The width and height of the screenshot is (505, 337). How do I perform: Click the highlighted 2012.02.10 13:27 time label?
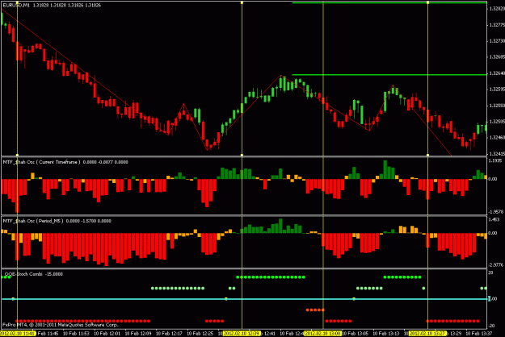(x=427, y=334)
